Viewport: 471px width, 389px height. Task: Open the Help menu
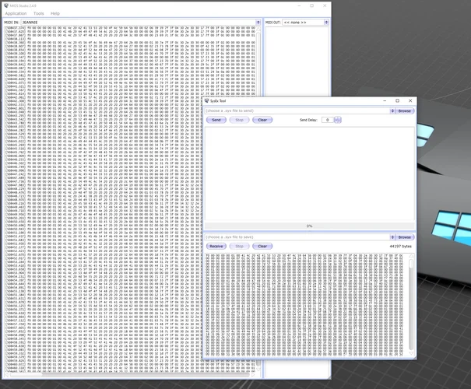pos(55,13)
